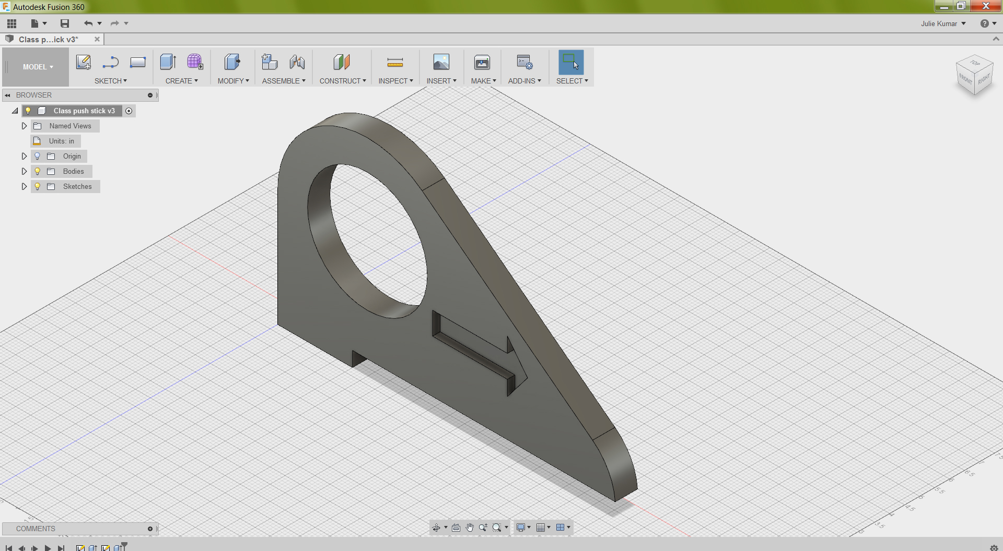Expand the Named Views folder

24,126
